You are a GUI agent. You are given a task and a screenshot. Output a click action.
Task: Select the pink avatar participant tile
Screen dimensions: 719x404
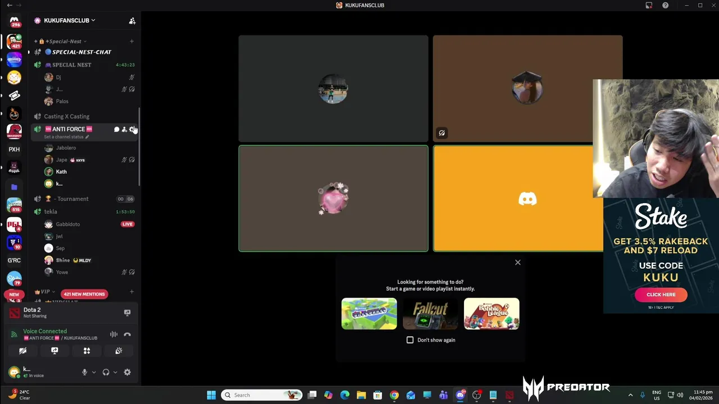click(334, 199)
